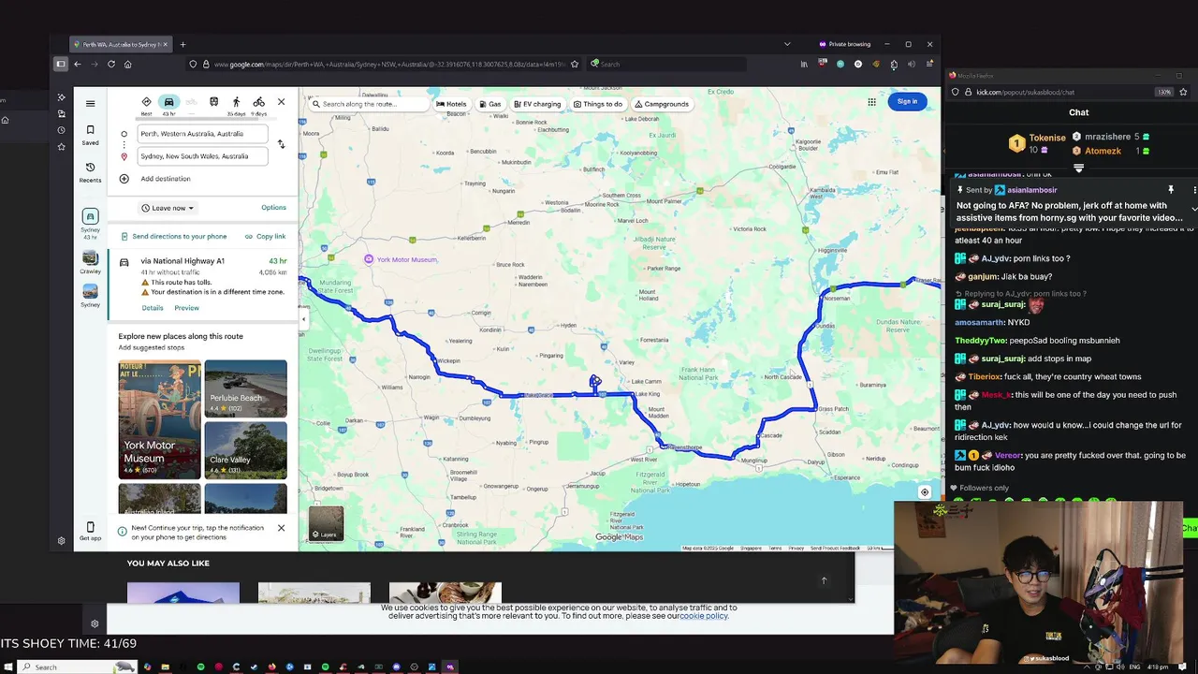Click the Firefox Search box
Viewport: 1198px width, 674px height.
click(x=666, y=65)
